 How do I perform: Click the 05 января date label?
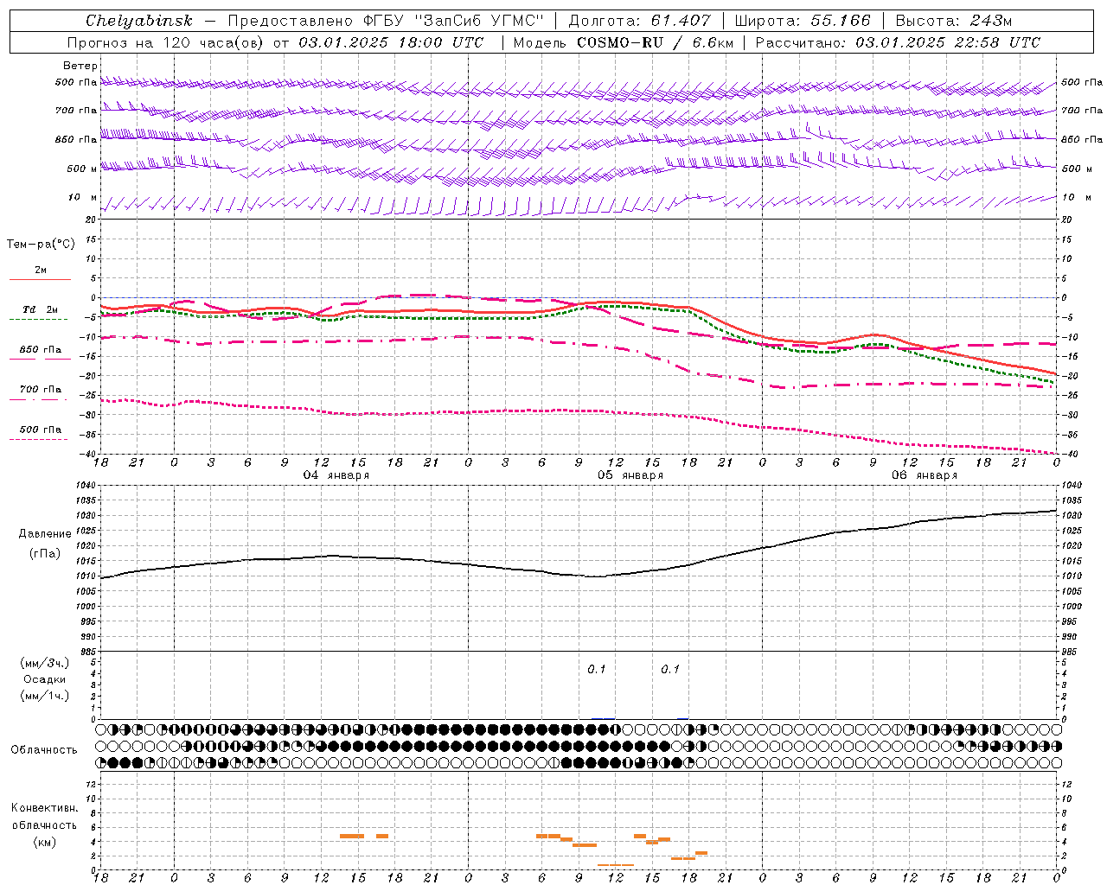630,475
